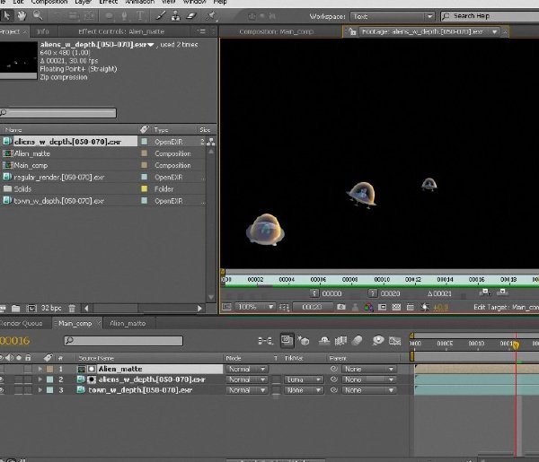
Task: Open Parent dropdown for town_w_depth layer
Action: [x=369, y=390]
